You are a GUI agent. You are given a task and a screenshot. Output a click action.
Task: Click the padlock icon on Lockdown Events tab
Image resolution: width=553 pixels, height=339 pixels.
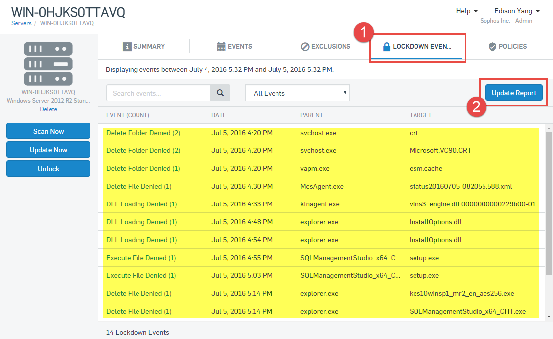(387, 47)
